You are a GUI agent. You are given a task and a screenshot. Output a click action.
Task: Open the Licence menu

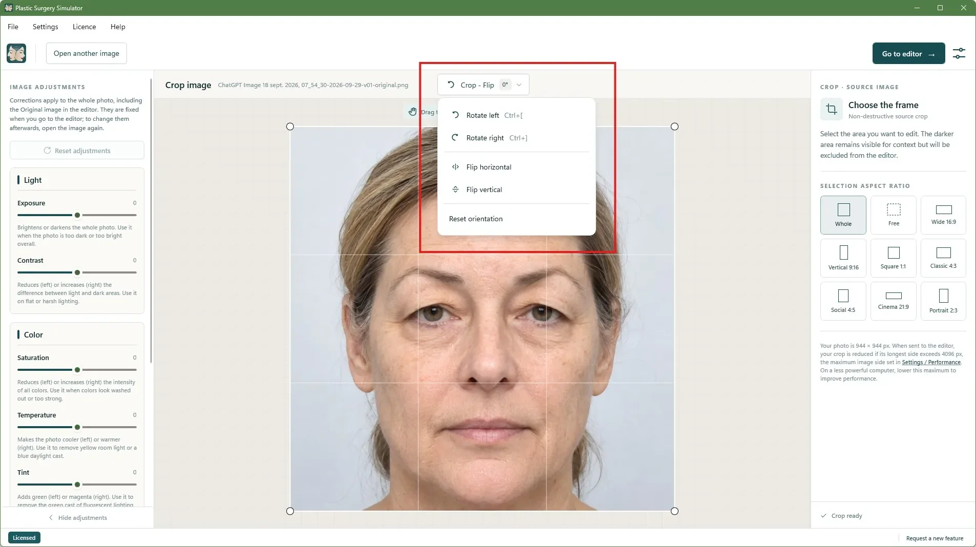[x=84, y=27]
